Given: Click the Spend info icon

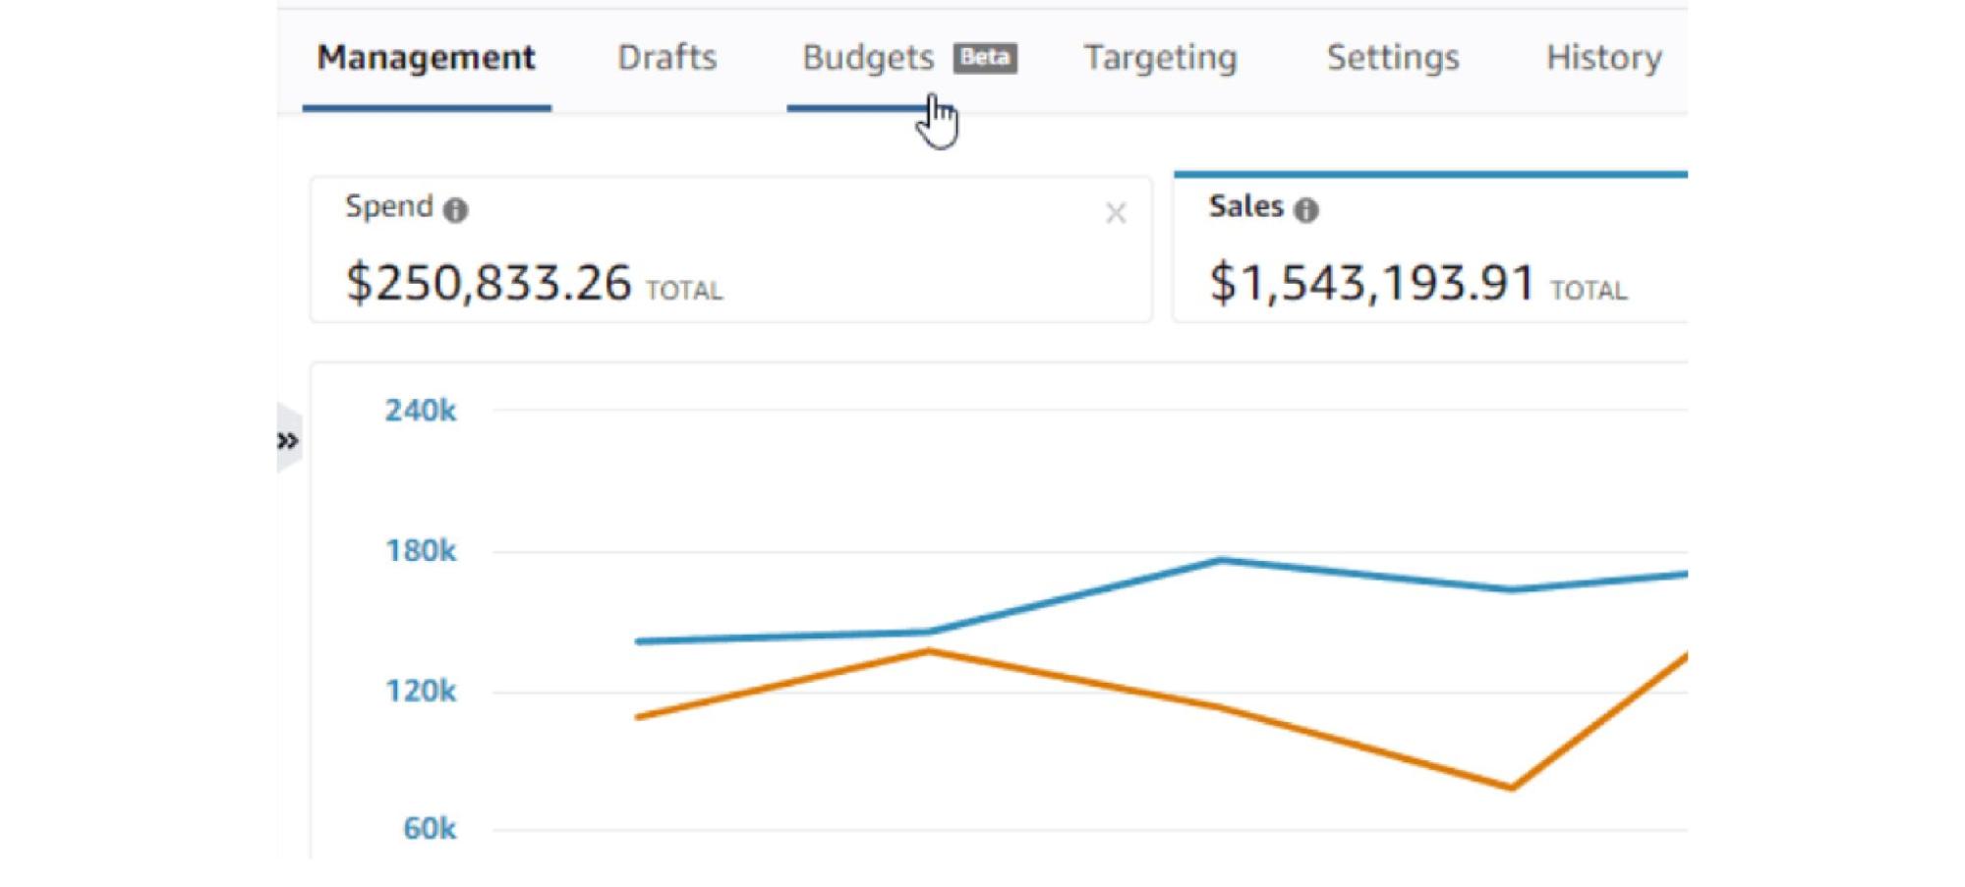Looking at the screenshot, I should coord(458,208).
